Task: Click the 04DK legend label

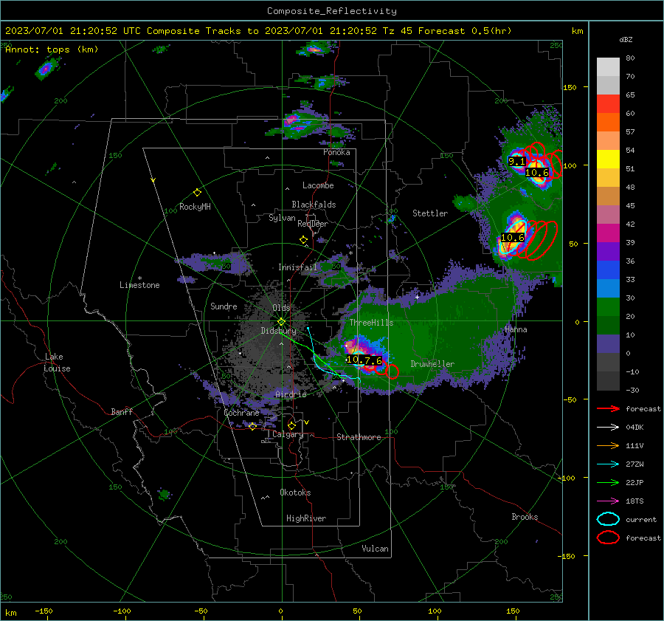Action: click(x=634, y=428)
